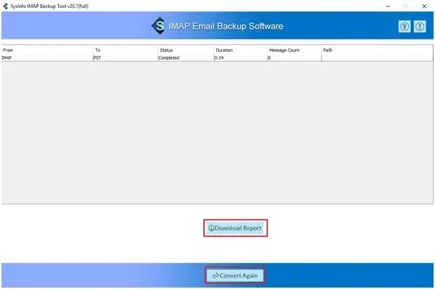This screenshot has height=289, width=435.
Task: Close the SysInfo IMAP Backup Tool window
Action: coord(424,6)
